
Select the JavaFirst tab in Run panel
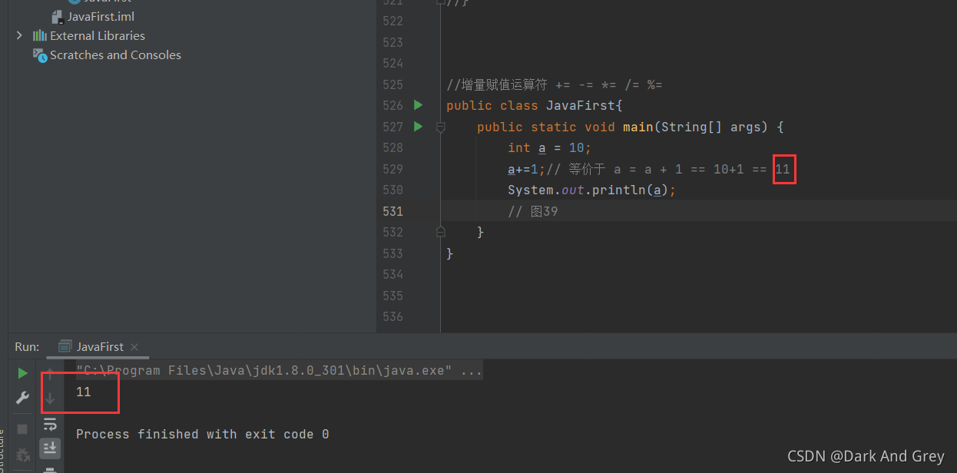pos(100,346)
